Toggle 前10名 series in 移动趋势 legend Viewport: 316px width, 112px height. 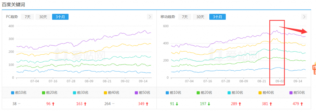173,93
